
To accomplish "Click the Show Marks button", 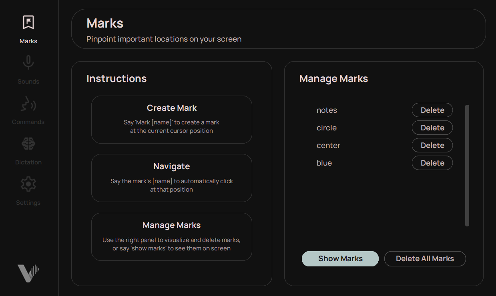I will coord(340,258).
